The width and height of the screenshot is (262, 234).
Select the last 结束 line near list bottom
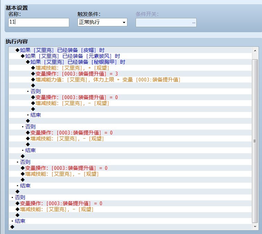pos(130,221)
